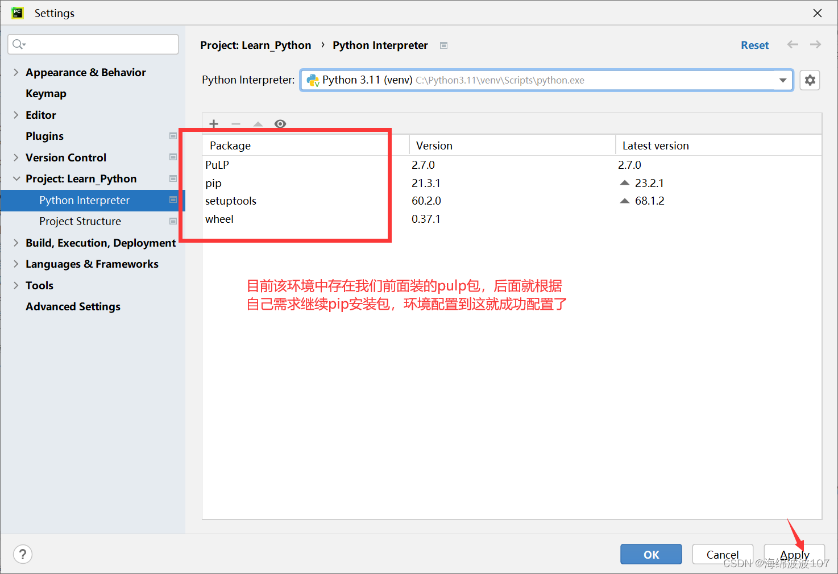Click the Latest version column header

[x=719, y=145]
